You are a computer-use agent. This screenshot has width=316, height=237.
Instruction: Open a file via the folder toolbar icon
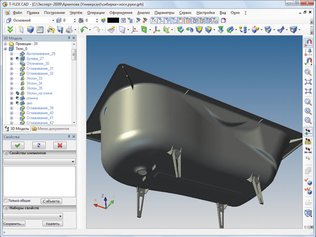coord(51,30)
